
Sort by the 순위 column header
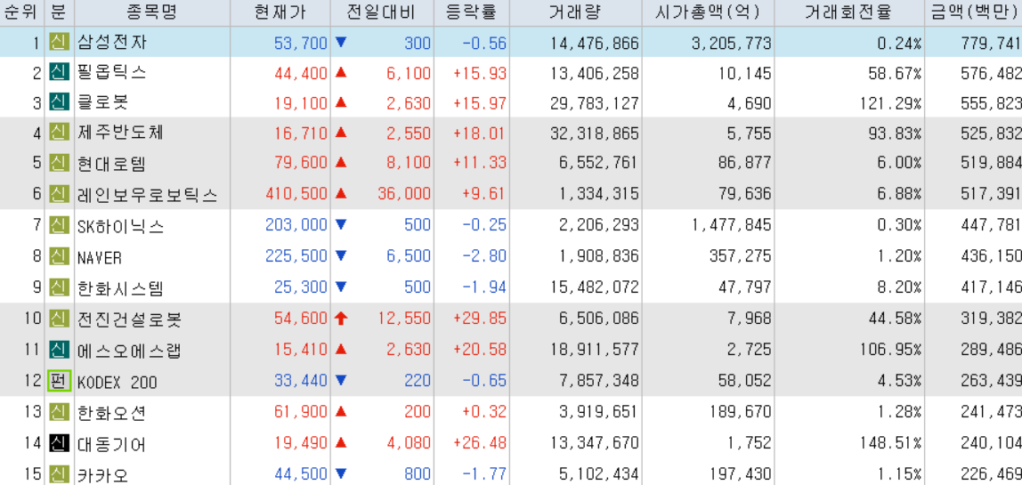coord(22,12)
